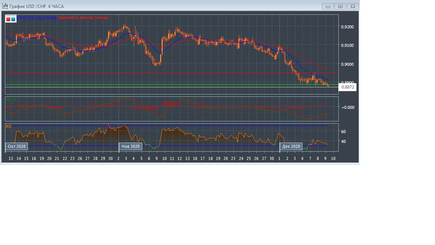Select the red Exponential_Moving_Average label
Image resolution: width=435 pixels, height=245 pixels.
[x=83, y=18]
